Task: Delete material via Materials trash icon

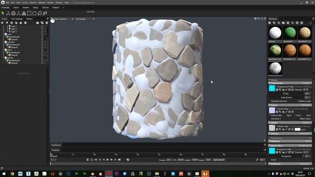Action: click(288, 23)
